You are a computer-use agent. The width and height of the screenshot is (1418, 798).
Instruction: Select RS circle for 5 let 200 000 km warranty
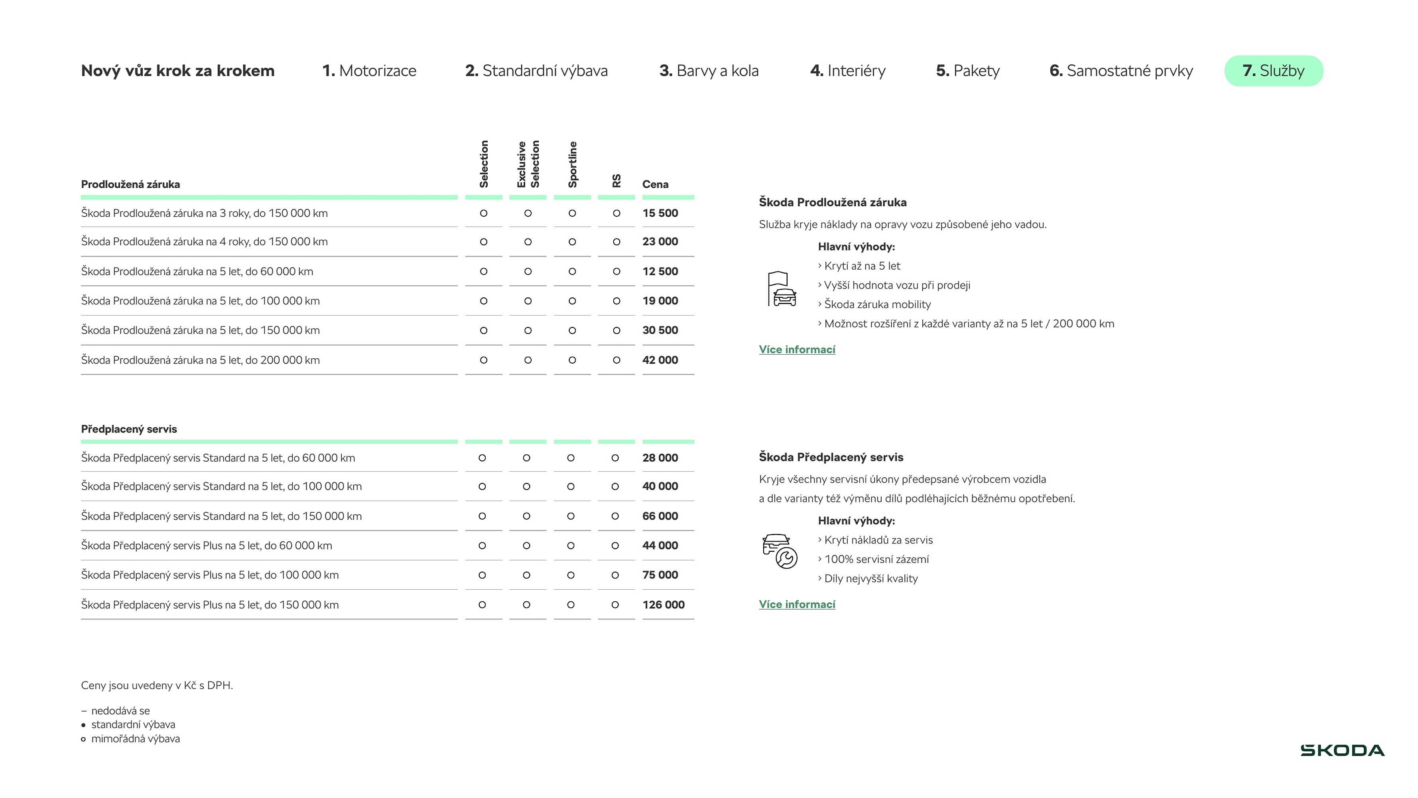tap(616, 360)
